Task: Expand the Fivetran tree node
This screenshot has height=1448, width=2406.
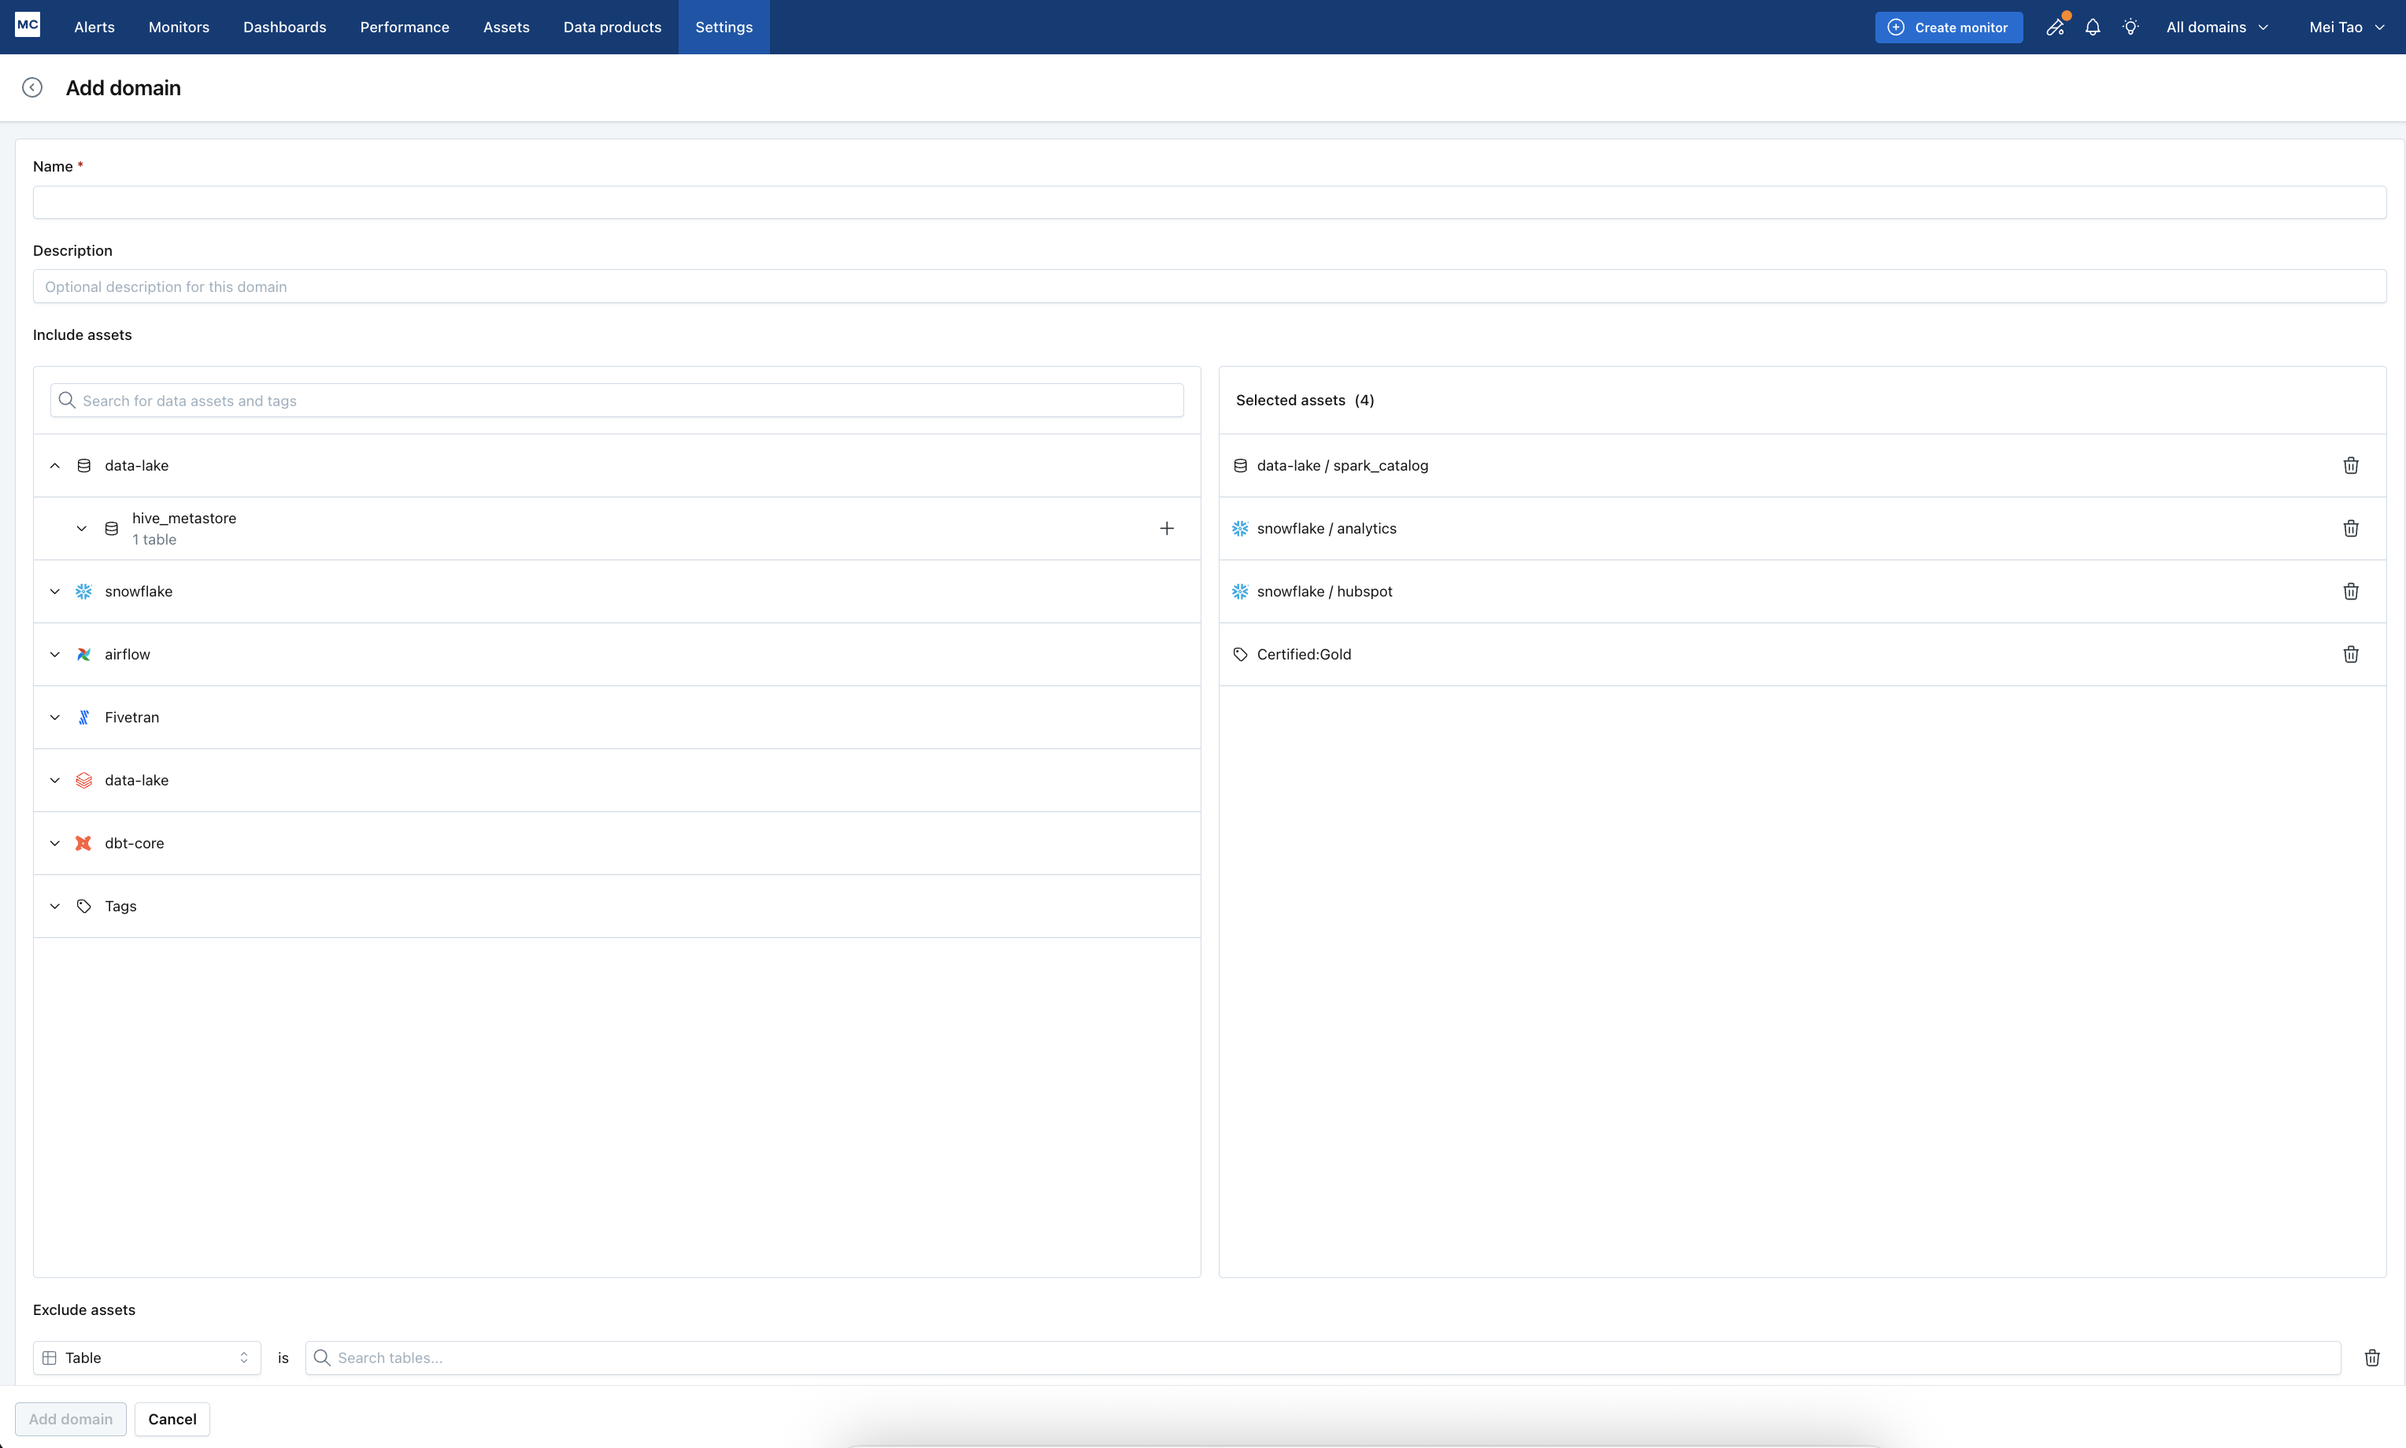Action: (x=54, y=717)
